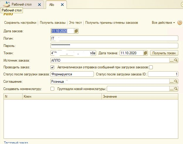Open calendar picker for Дата заказов

point(76,31)
